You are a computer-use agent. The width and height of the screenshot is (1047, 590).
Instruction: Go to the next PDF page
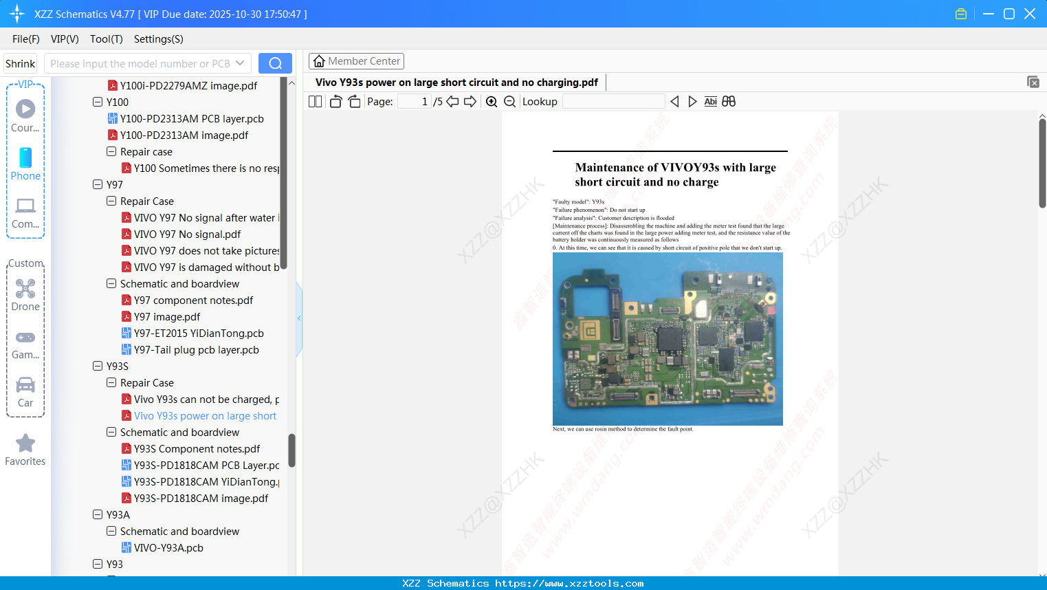pos(470,102)
